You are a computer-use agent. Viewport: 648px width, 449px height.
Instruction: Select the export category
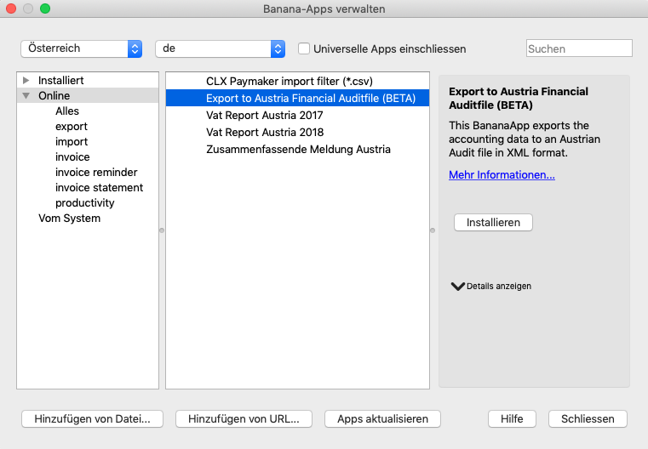[x=72, y=126]
